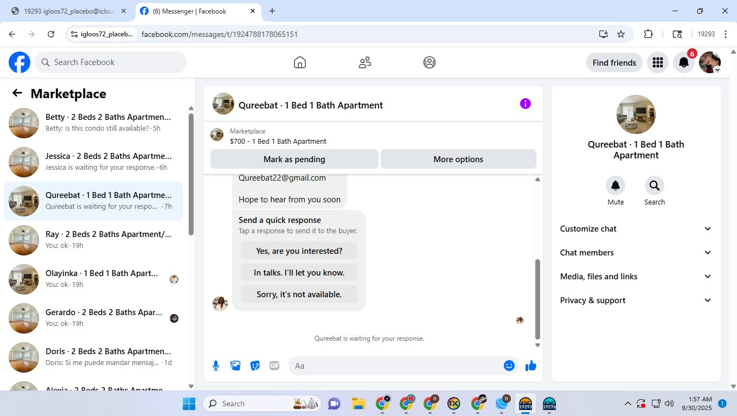The image size is (737, 416).
Task: Choose a GIF icon in composer
Action: tap(274, 366)
